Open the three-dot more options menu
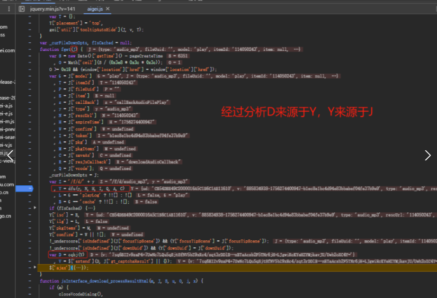 (9, 9)
